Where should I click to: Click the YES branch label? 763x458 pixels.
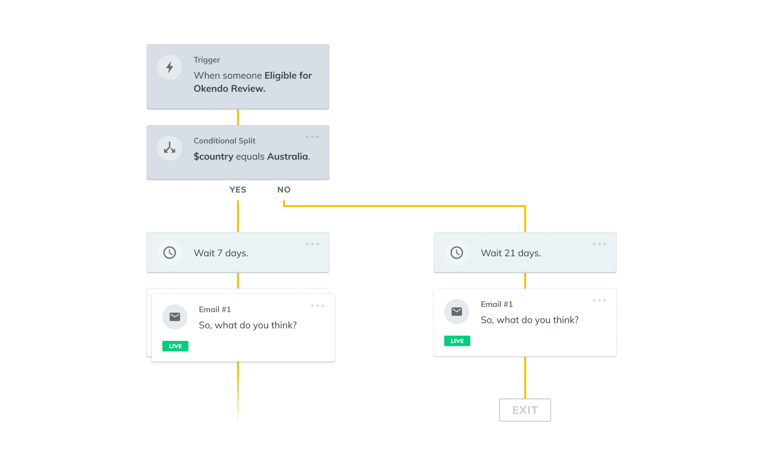click(x=238, y=190)
